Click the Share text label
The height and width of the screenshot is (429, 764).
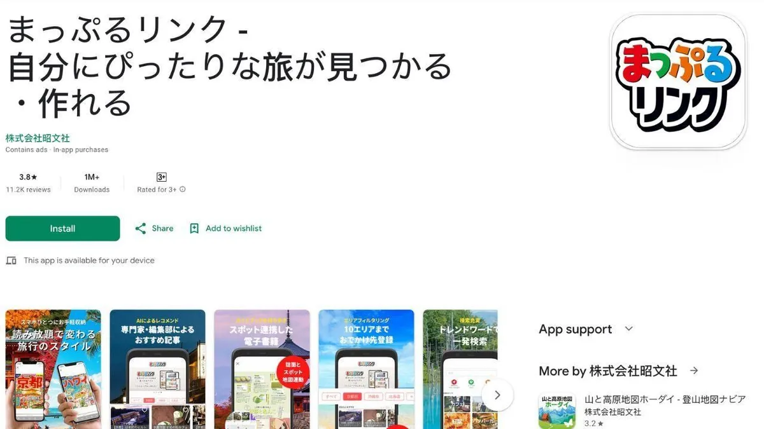[162, 229]
